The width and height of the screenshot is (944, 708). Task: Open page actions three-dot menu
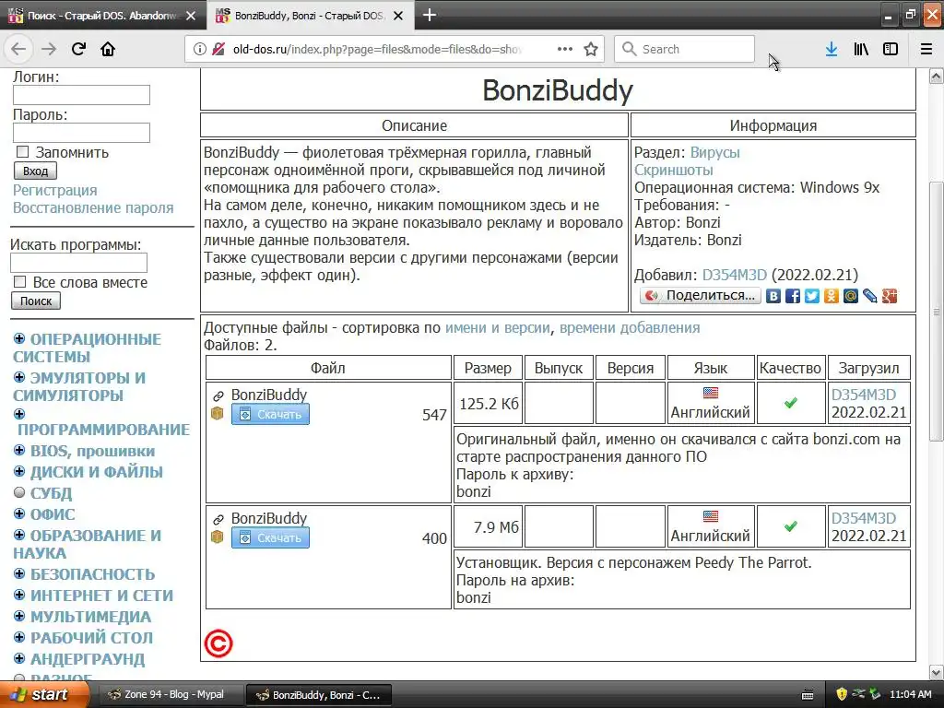click(565, 49)
